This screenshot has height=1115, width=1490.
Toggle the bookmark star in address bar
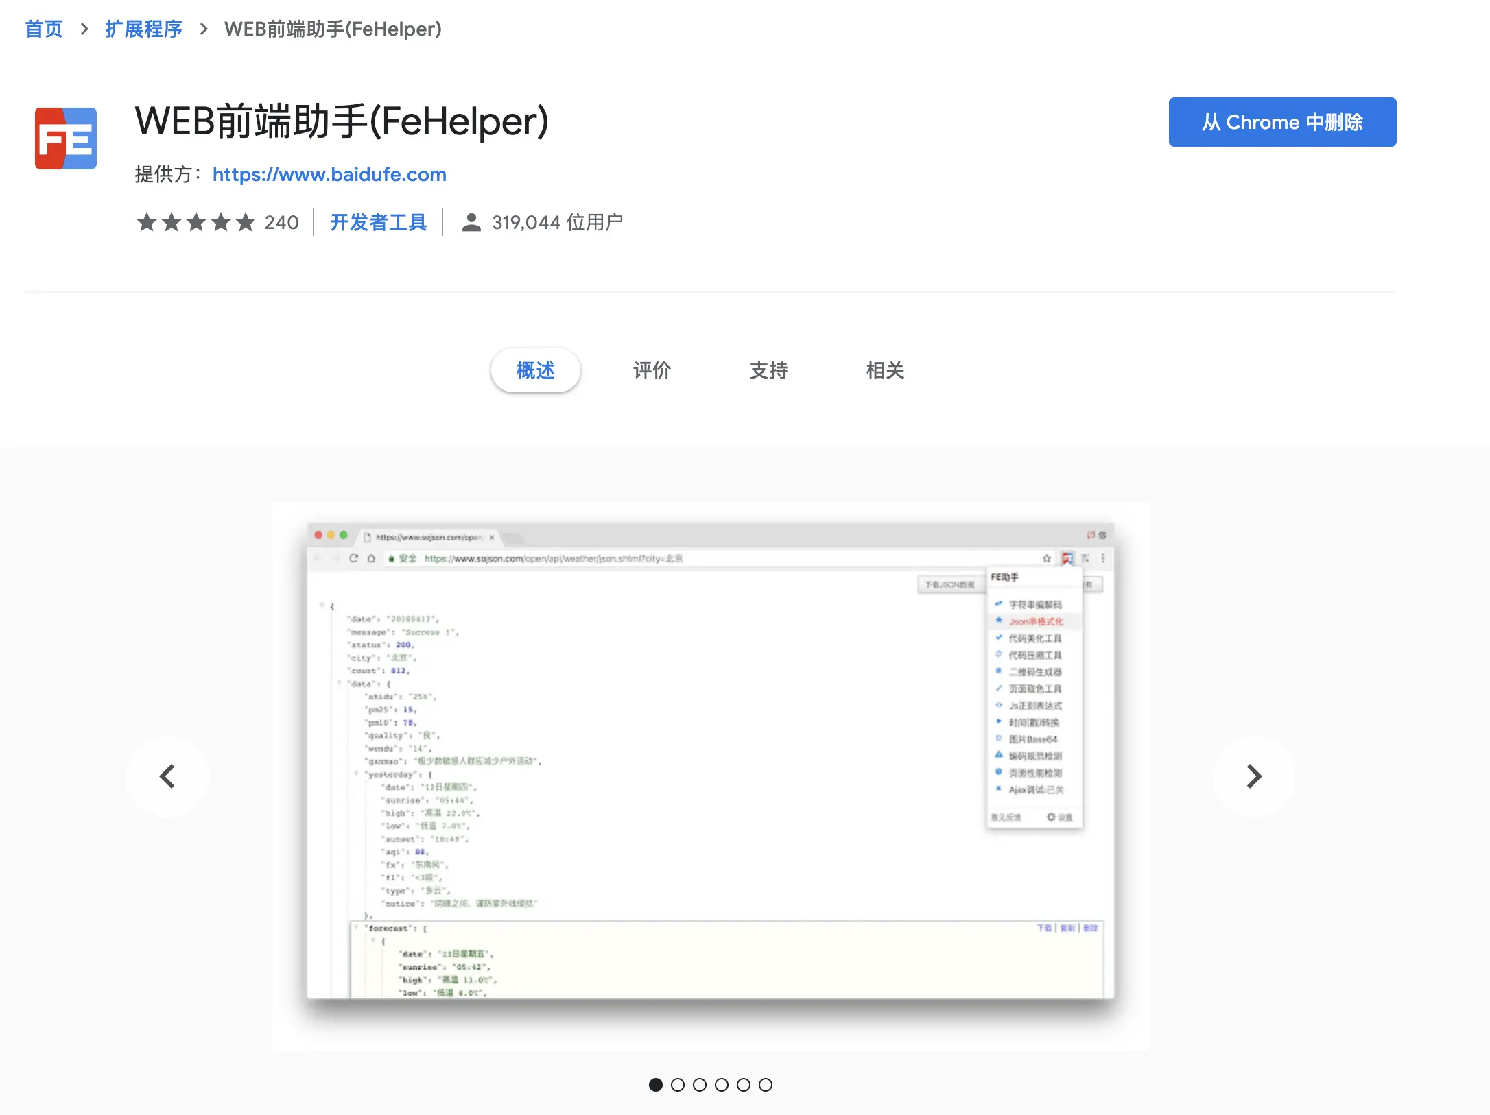[1046, 558]
